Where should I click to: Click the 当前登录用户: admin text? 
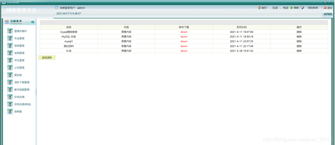coord(72,8)
